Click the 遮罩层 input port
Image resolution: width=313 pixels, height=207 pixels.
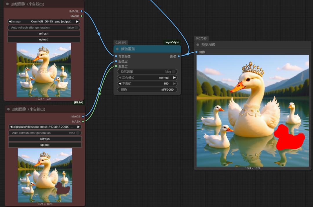(116, 66)
